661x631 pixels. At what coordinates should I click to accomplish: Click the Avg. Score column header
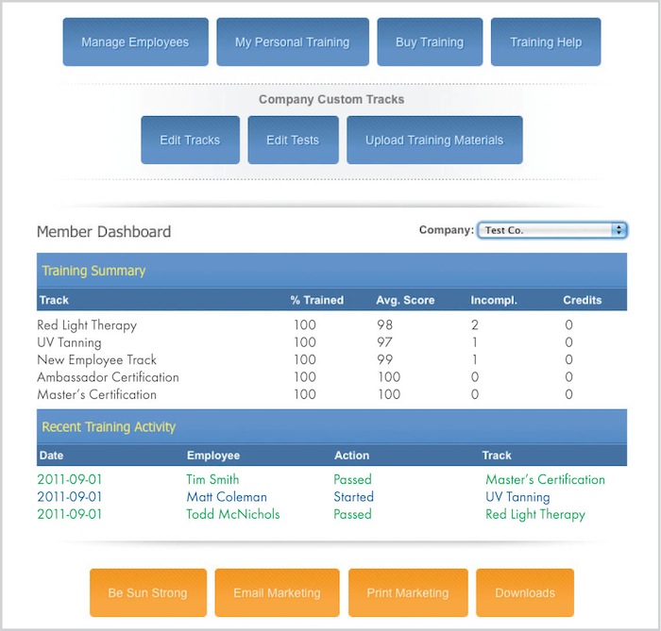click(x=405, y=301)
